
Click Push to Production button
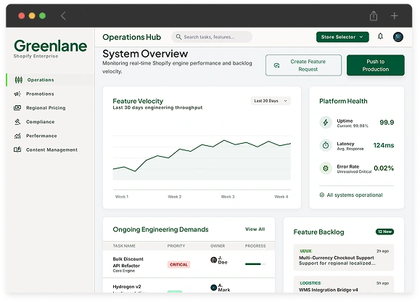[x=376, y=65]
